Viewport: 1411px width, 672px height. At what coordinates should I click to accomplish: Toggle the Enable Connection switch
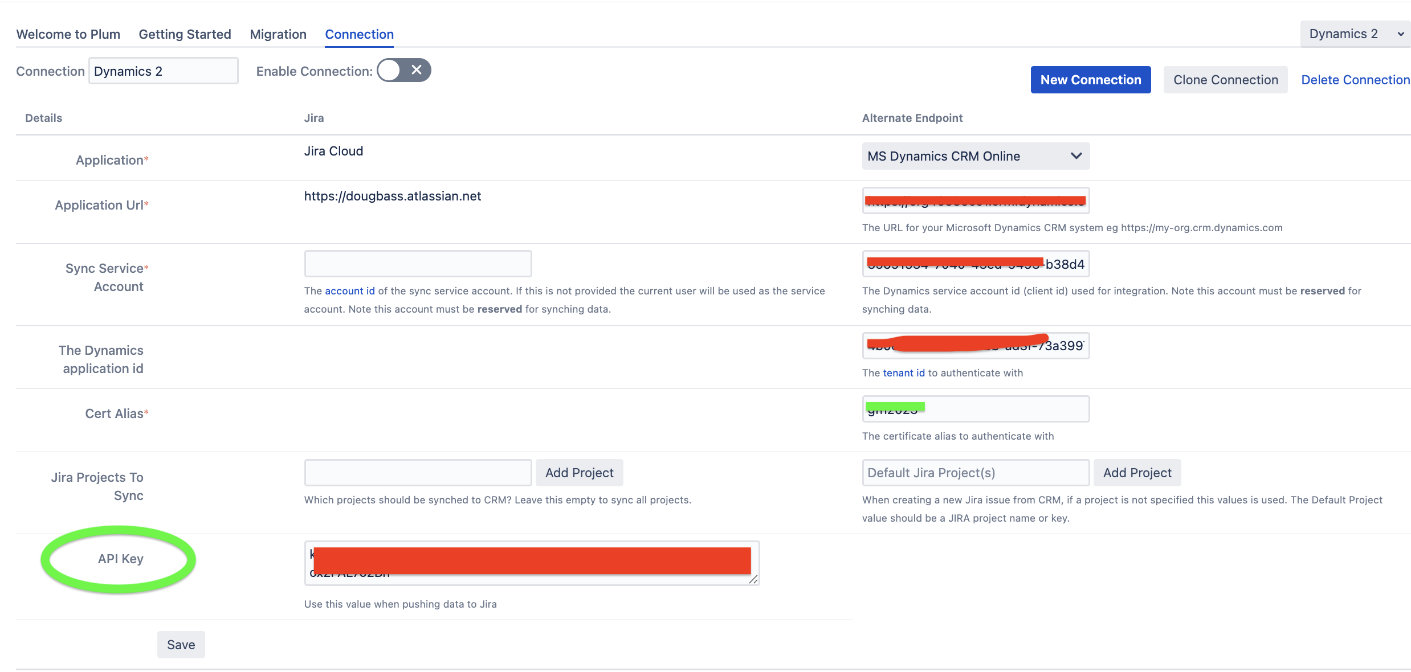[403, 70]
